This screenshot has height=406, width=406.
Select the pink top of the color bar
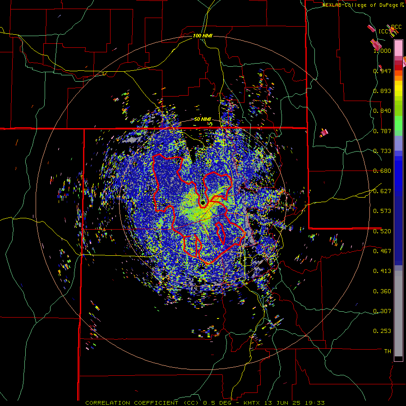point(398,48)
